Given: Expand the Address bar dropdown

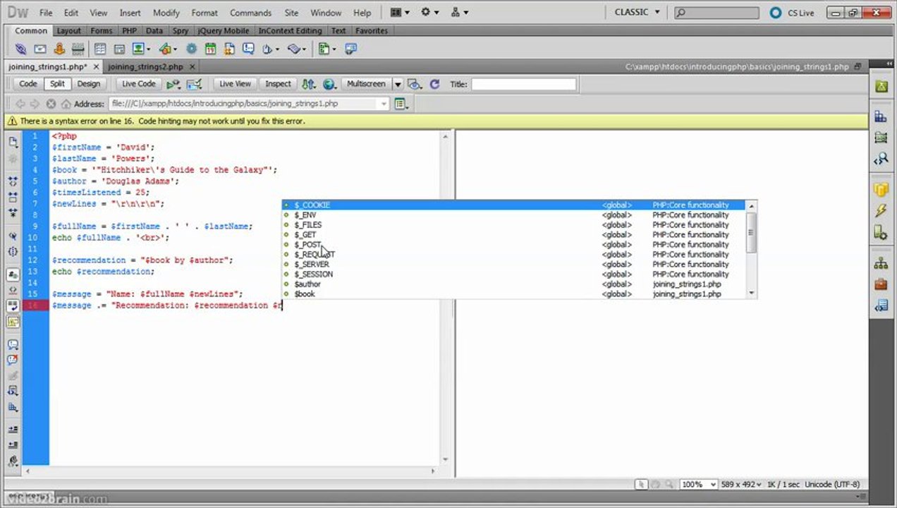Looking at the screenshot, I should pos(384,104).
